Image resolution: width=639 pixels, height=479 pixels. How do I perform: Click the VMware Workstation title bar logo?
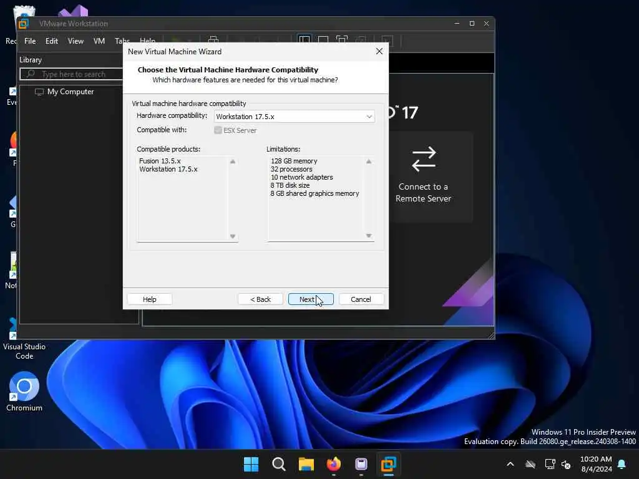pos(24,24)
